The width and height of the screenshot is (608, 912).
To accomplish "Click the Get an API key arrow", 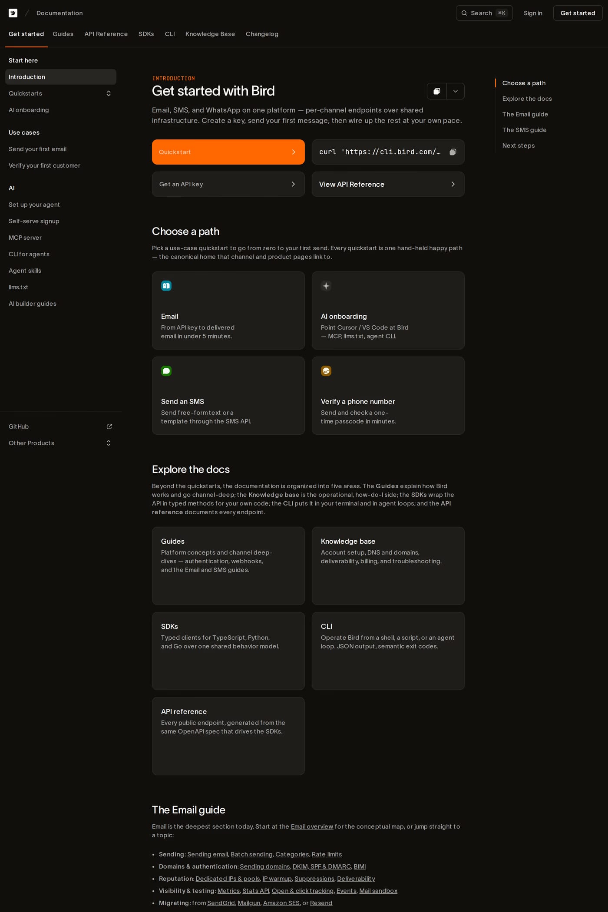I will coord(294,184).
